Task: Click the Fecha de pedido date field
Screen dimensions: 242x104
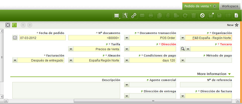Action: click(x=43, y=38)
